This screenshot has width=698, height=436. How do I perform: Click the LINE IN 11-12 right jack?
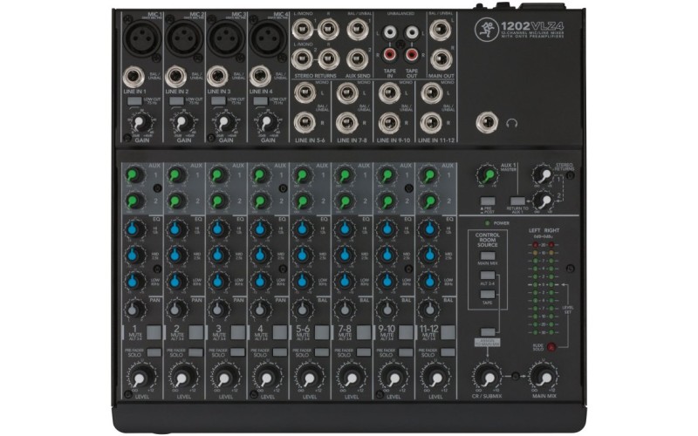click(x=431, y=123)
